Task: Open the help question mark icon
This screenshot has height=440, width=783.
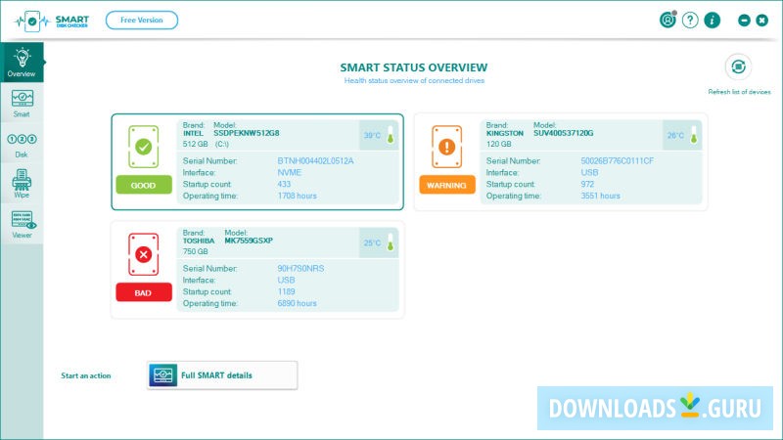Action: click(x=690, y=20)
